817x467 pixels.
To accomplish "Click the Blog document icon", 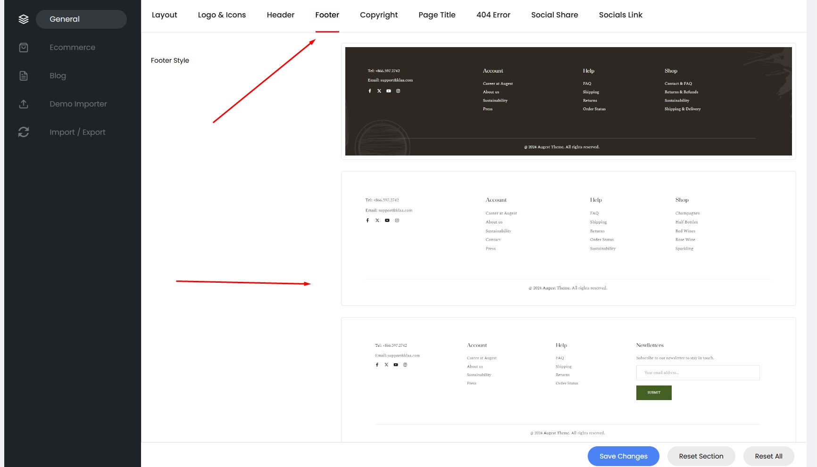I will pyautogui.click(x=24, y=76).
